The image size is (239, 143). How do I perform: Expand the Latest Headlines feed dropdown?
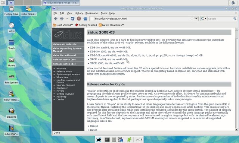pos(111,25)
